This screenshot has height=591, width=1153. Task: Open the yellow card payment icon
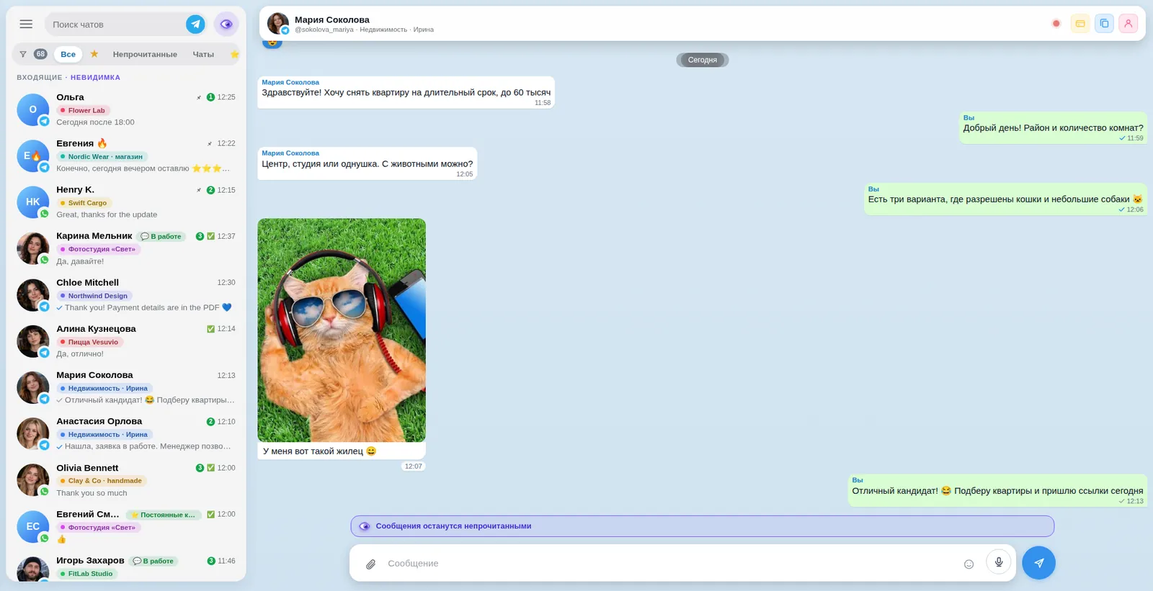1080,24
